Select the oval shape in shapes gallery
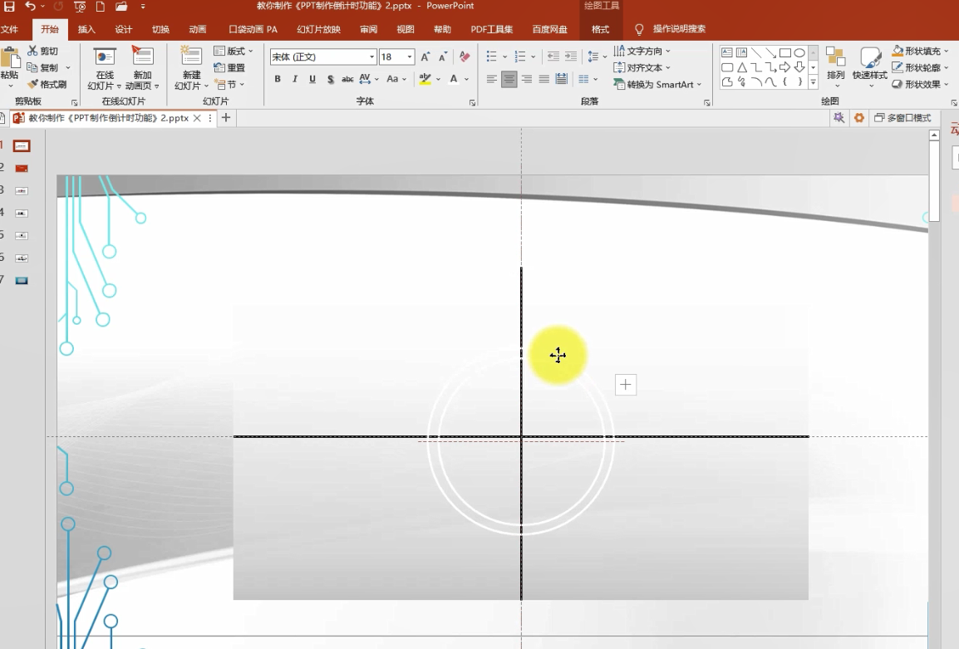This screenshot has width=959, height=649. 799,52
